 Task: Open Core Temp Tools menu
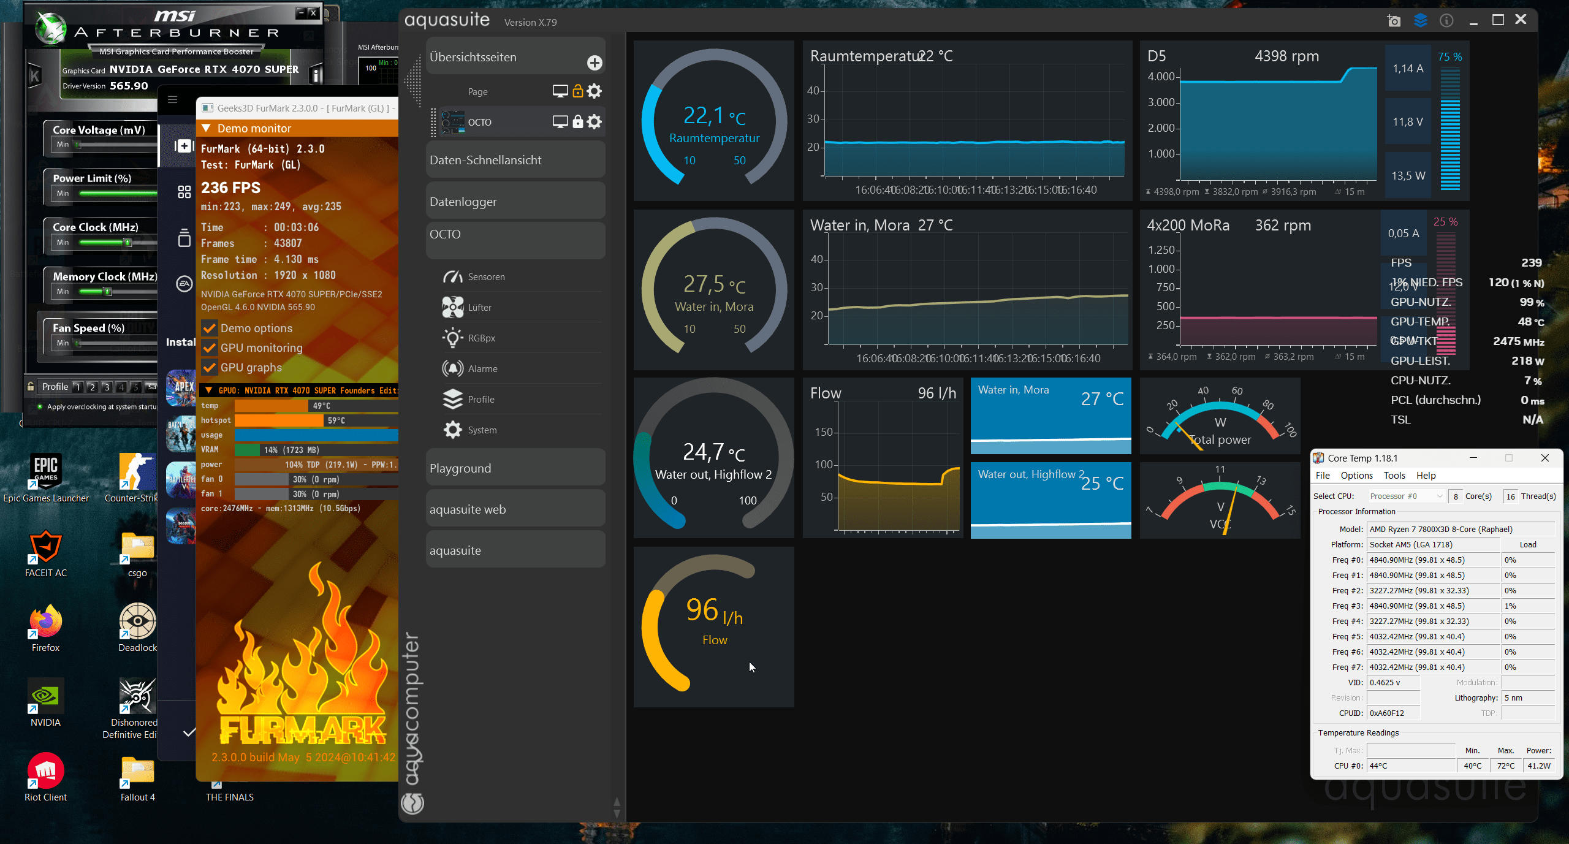[x=1394, y=476]
